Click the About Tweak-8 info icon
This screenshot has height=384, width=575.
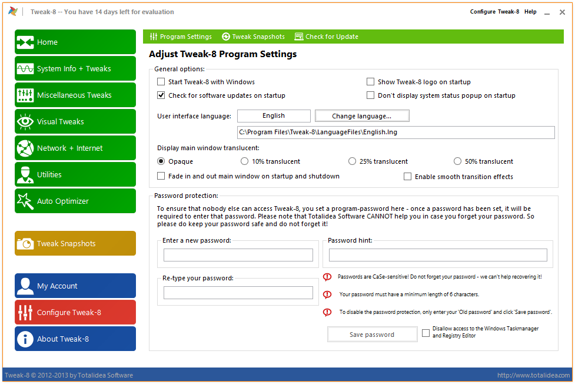click(x=25, y=339)
